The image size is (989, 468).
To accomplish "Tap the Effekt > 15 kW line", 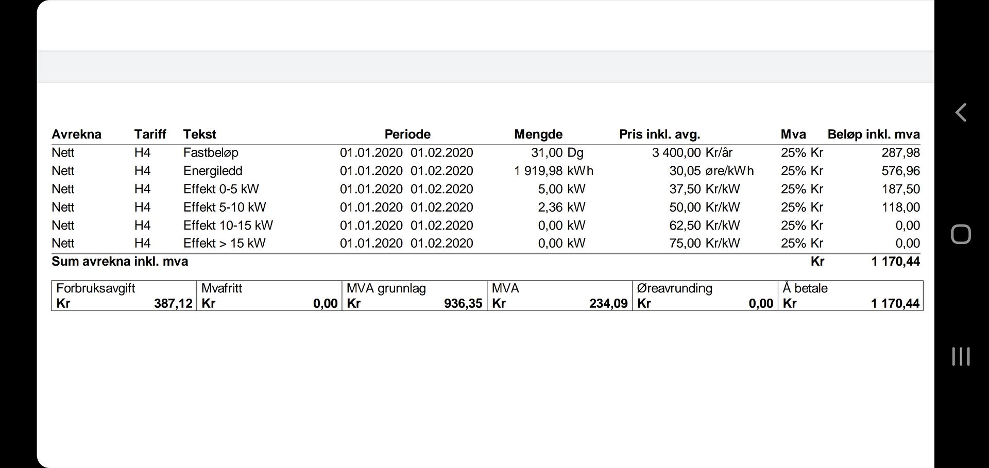I will click(224, 243).
